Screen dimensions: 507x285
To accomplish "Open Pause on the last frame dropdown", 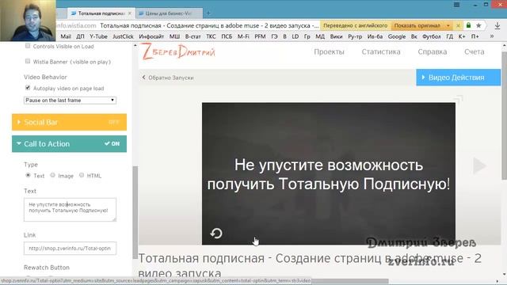I will (70, 101).
